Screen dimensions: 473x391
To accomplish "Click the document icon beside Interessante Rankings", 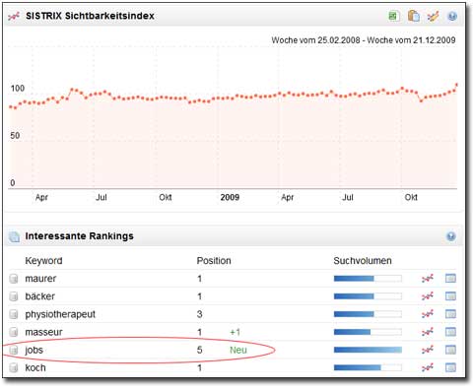I will (14, 236).
